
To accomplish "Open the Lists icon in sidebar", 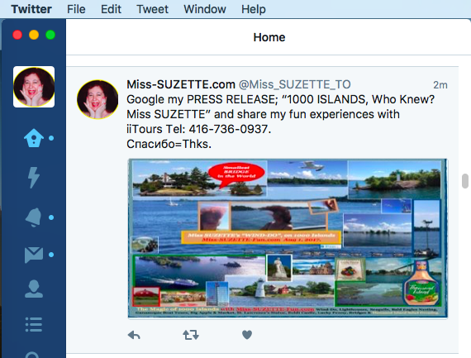I will click(x=34, y=325).
